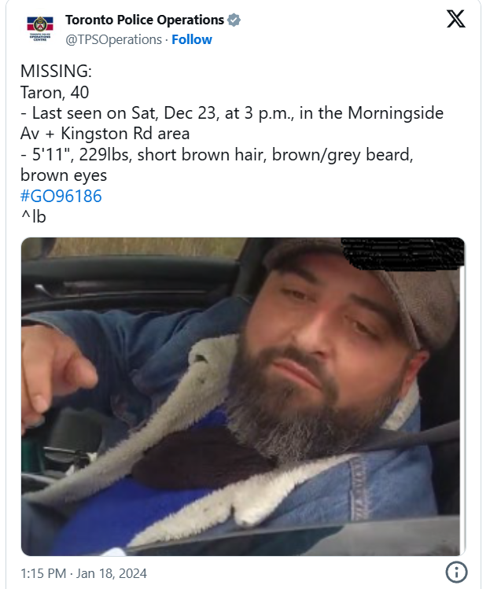Open the X logo link

pos(456,19)
